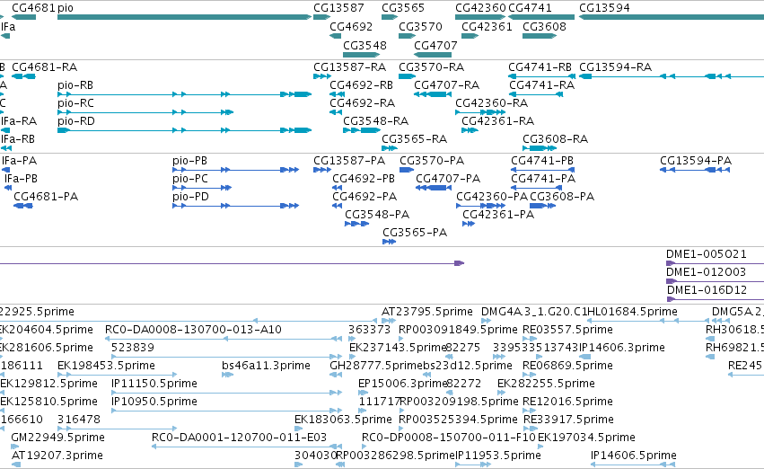
Task: Click the CG4681 gene label
Action: click(33, 8)
